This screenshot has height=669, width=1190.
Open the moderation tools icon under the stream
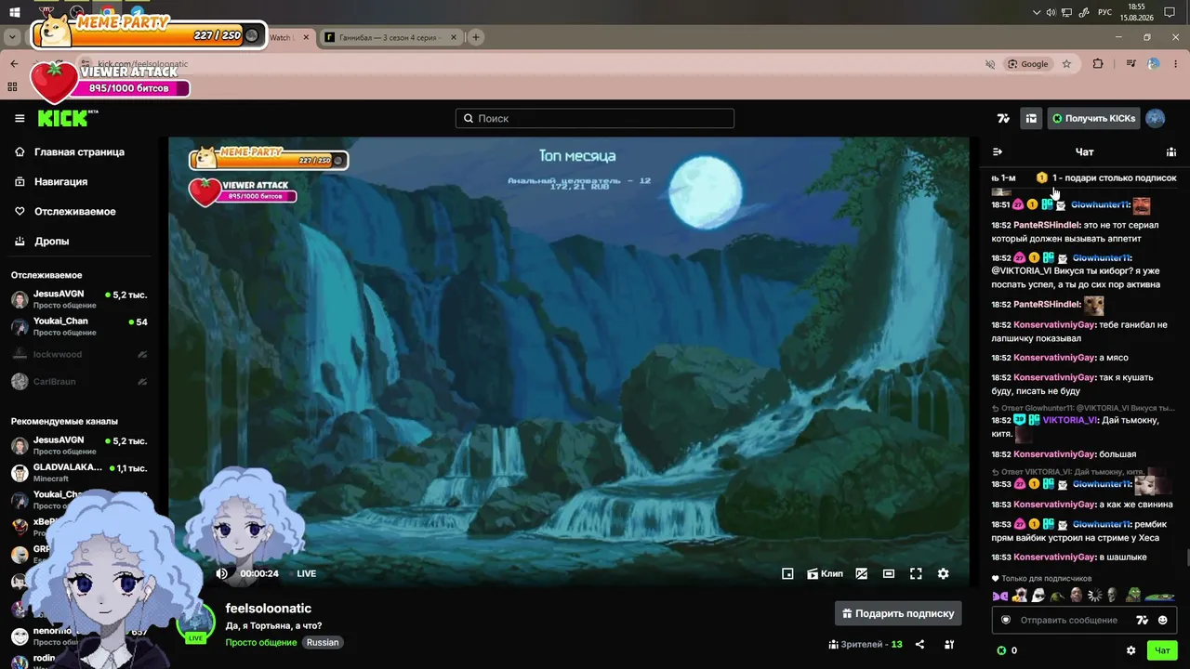click(949, 644)
